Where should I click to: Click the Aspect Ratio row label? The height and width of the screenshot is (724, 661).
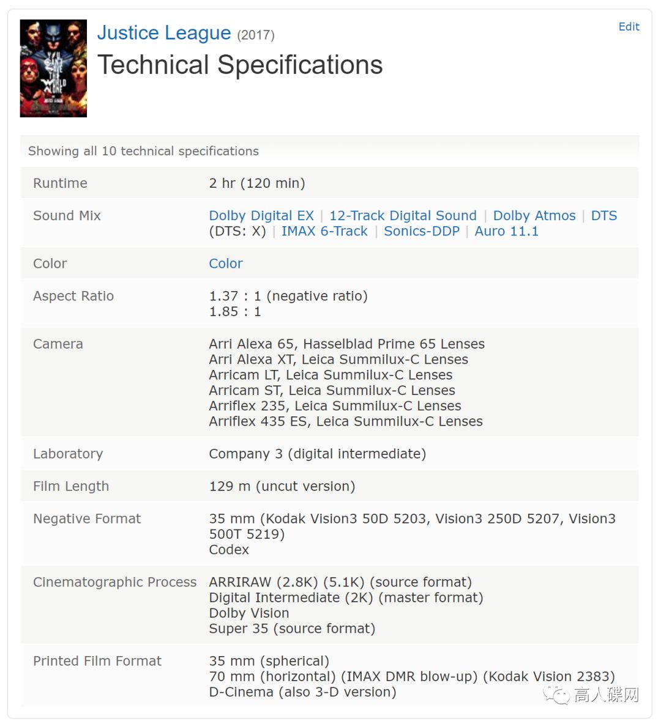73,296
